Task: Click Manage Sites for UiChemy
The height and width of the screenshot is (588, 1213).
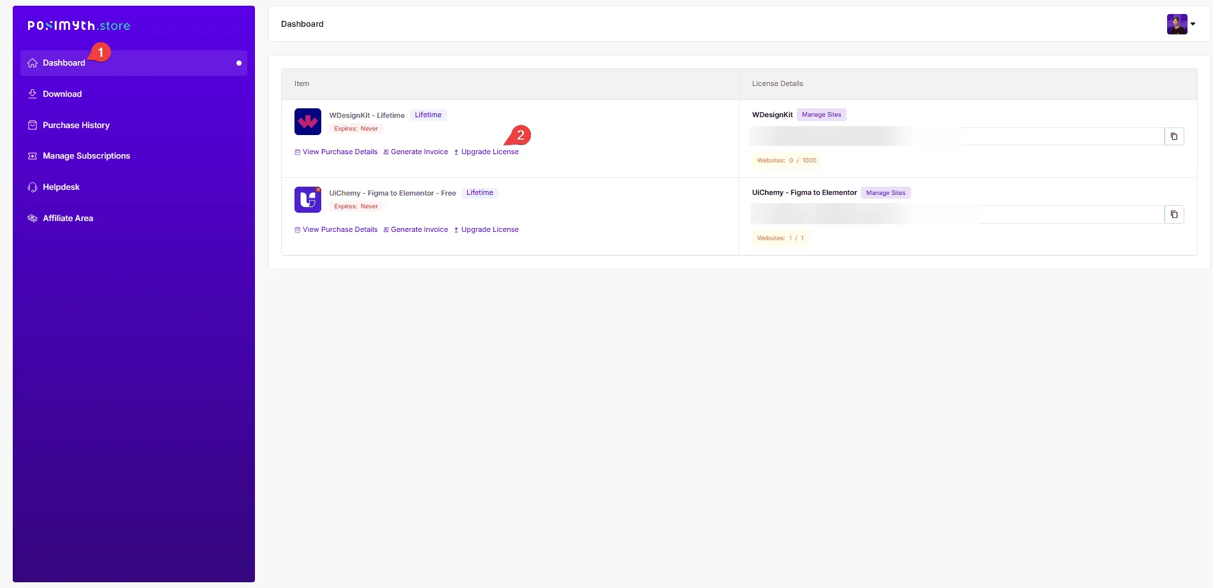Action: tap(885, 193)
